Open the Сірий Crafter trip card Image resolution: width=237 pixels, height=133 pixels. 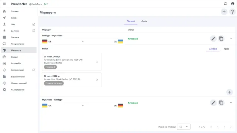[71, 80]
